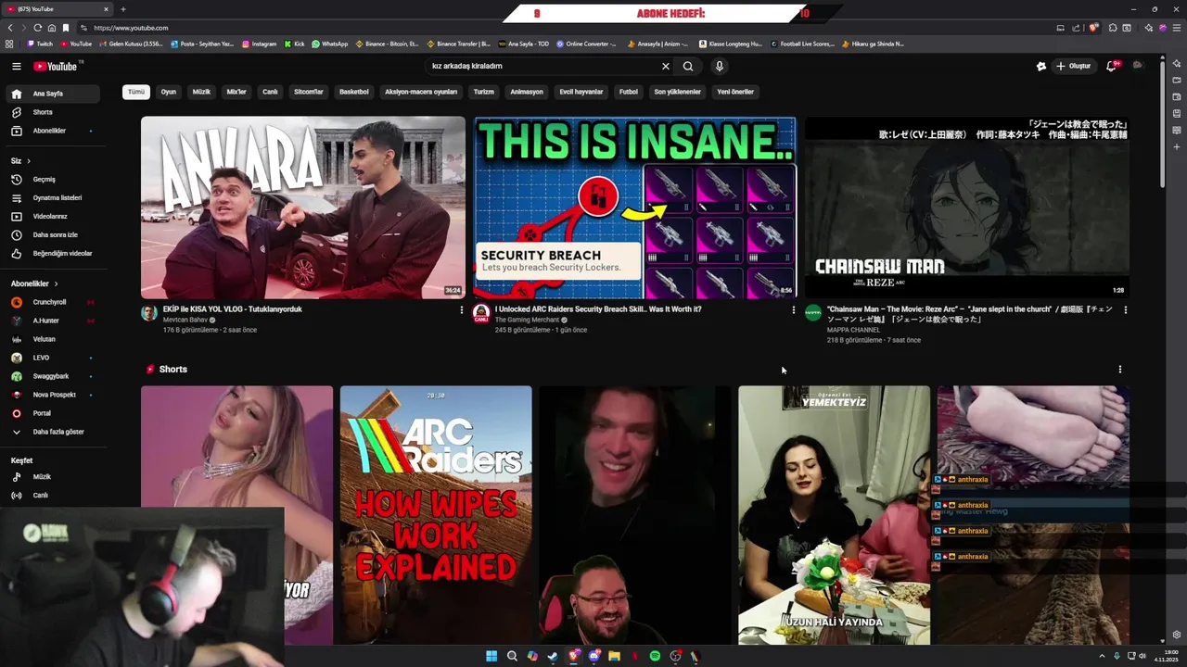Open options for EKİP ile KISA YOL VLOG
Viewport: 1187px width, 667px height.
[x=462, y=310]
